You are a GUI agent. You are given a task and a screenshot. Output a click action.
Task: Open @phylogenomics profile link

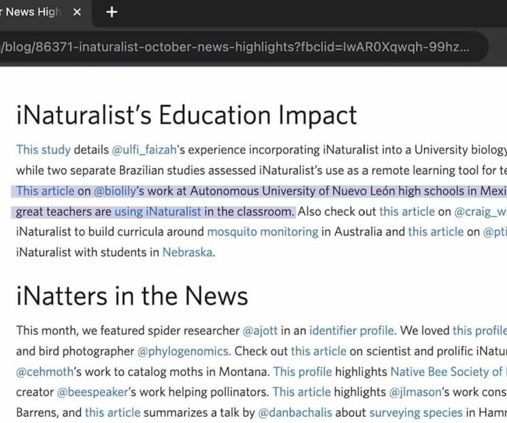coord(183,352)
